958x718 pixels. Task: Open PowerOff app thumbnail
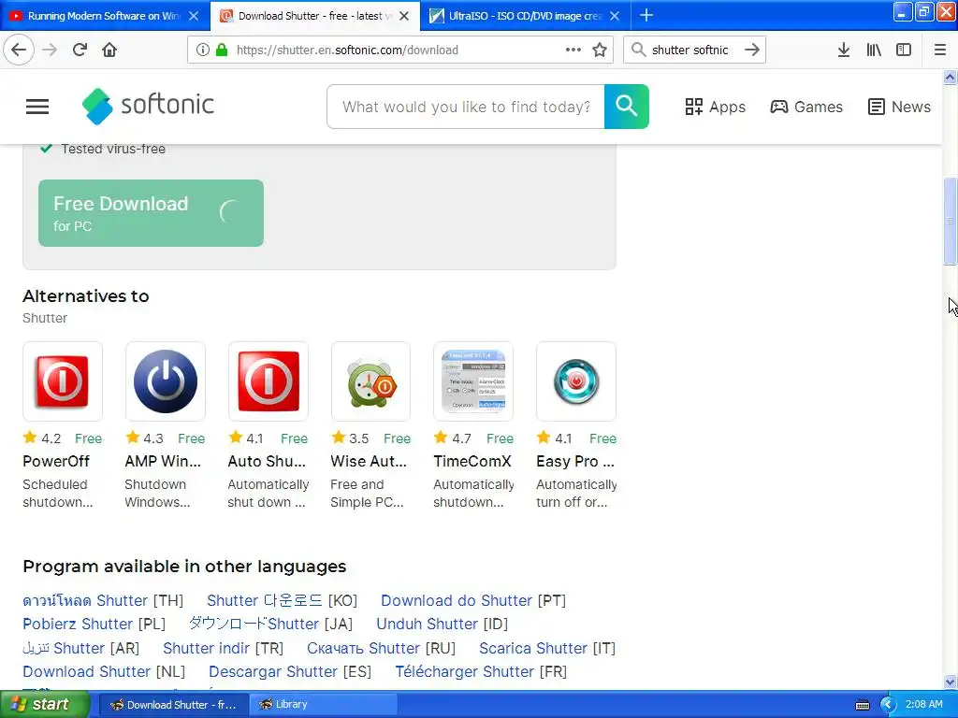click(x=63, y=381)
